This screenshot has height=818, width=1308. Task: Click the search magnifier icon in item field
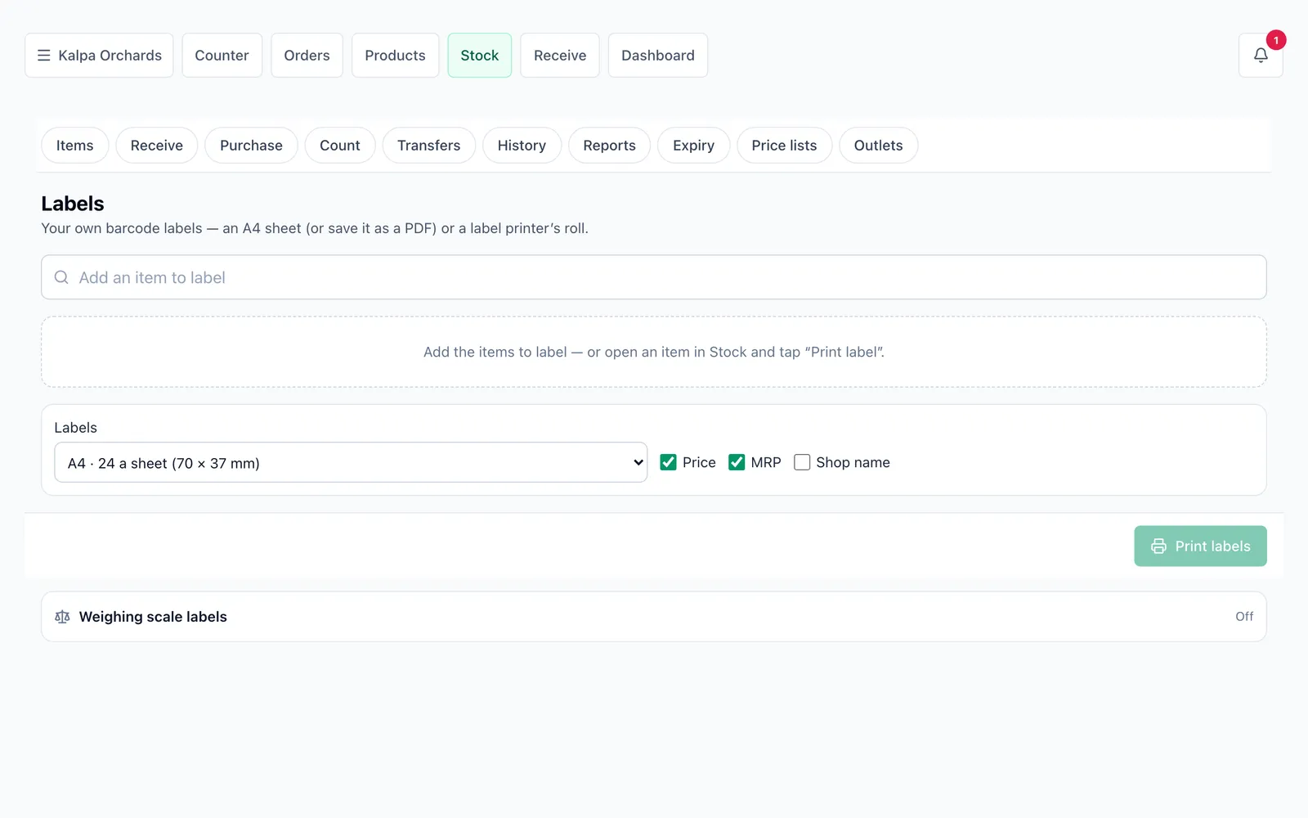(x=61, y=277)
